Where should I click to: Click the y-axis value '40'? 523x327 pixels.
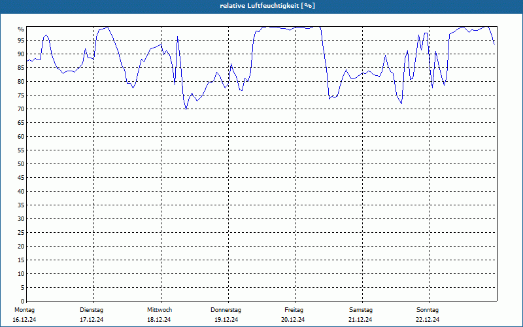[x=21, y=192]
